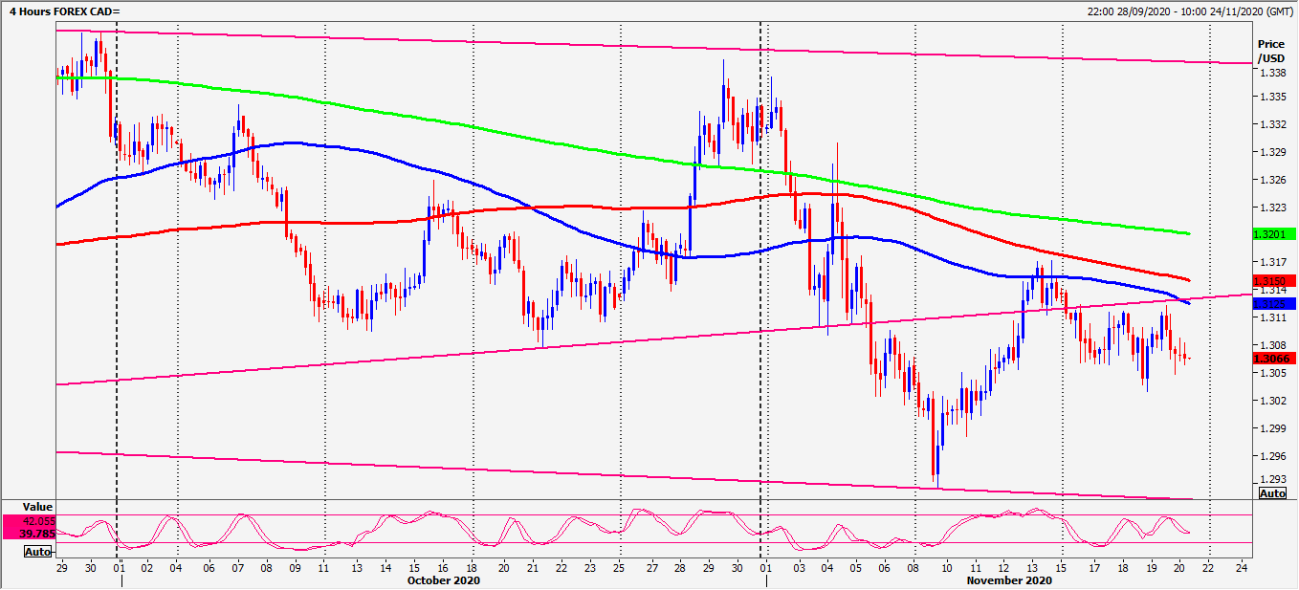The width and height of the screenshot is (1299, 590).
Task: Click the 1.338 price axis label
Action: pos(1272,73)
